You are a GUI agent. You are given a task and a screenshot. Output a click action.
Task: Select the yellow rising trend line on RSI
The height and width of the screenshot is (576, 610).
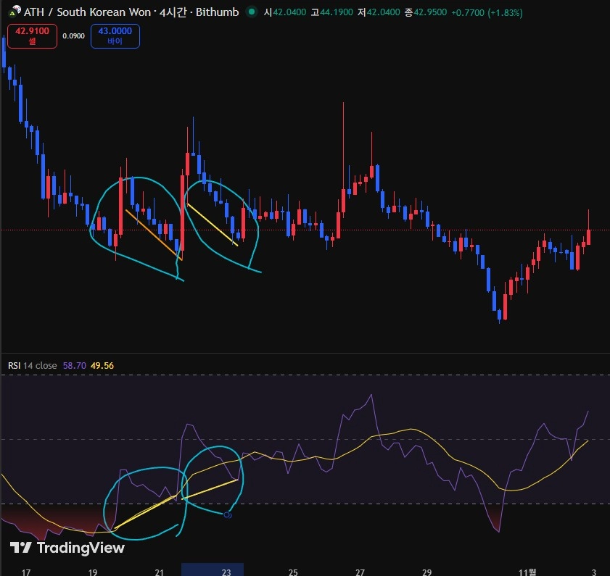174,501
